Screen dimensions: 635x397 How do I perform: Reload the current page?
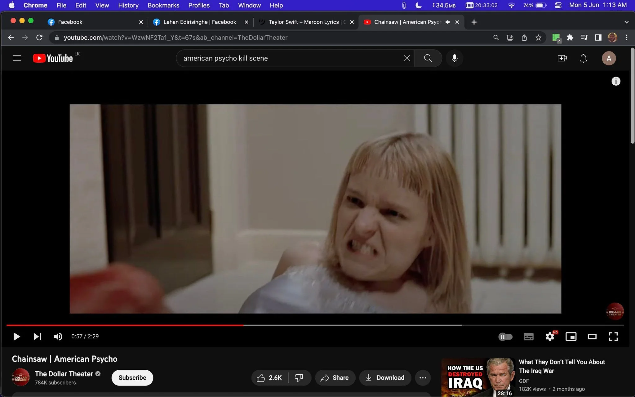[39, 38]
